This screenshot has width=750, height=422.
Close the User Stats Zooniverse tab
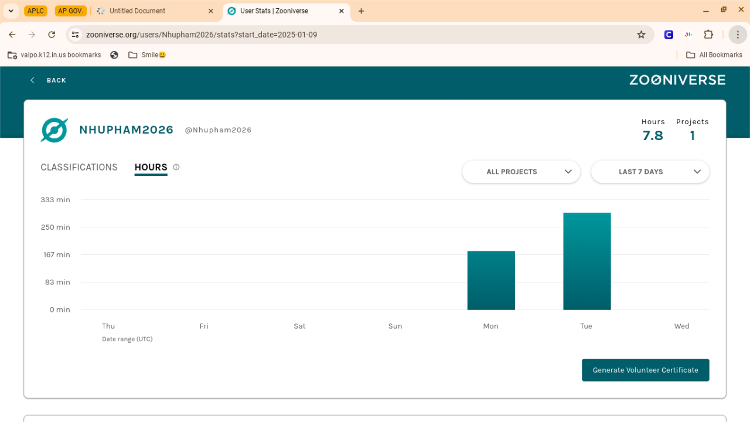(342, 11)
